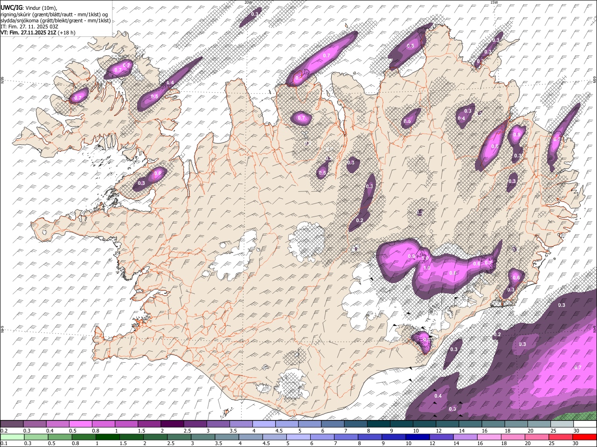Click the '0.1' number label under bottom legend row

click(4, 443)
